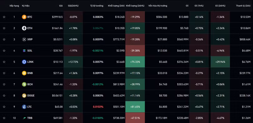
Task: Select LTC funding rate 0.0102%
Action: (x=98, y=107)
